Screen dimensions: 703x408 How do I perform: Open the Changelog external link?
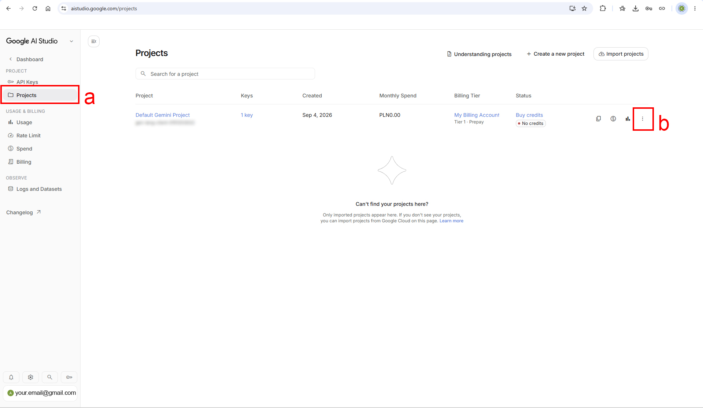(23, 212)
